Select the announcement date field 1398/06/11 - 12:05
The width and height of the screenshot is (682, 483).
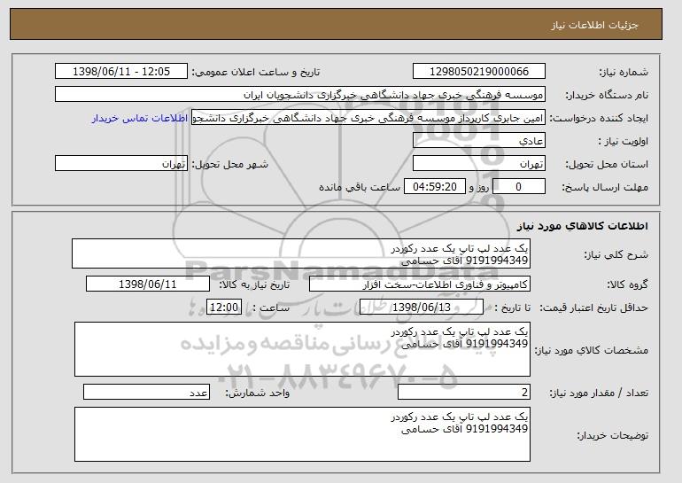point(121,72)
